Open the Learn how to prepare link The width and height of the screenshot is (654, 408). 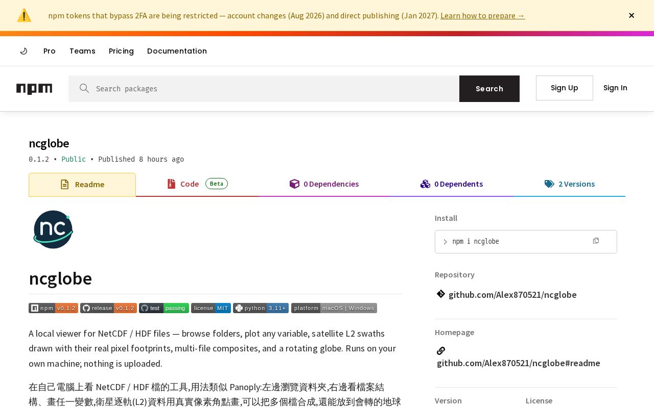[482, 15]
